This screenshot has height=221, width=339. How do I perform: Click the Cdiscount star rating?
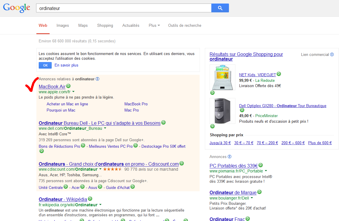[112, 169]
